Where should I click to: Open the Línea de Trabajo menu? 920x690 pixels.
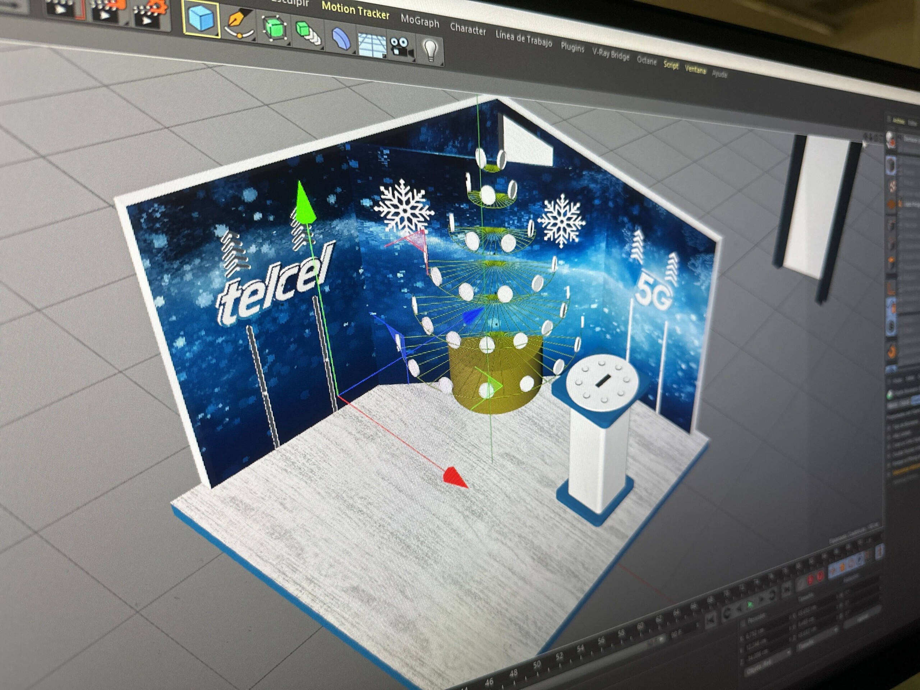tap(524, 39)
